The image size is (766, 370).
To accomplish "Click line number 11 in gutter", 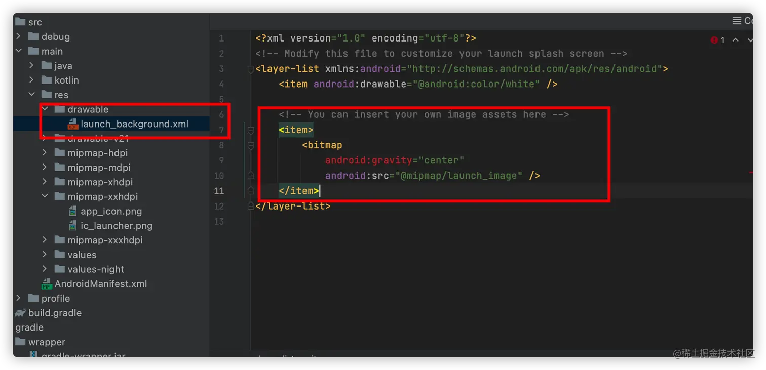I will [x=219, y=191].
